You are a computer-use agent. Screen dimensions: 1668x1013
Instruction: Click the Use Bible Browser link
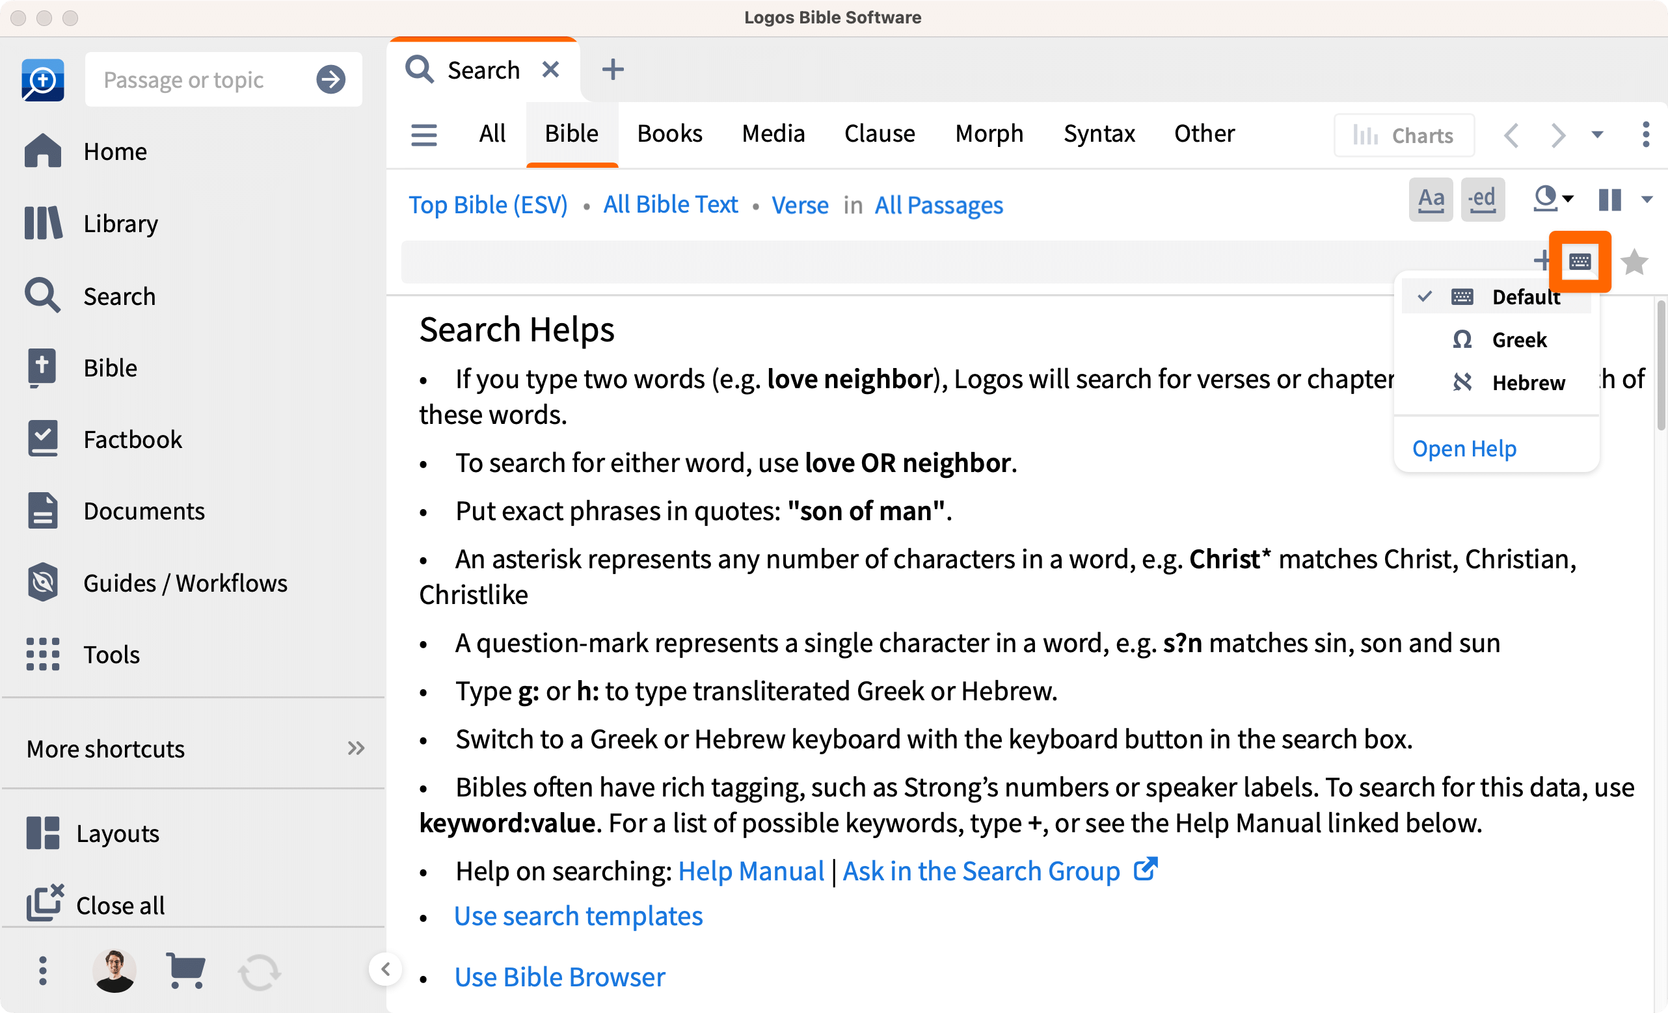click(560, 977)
